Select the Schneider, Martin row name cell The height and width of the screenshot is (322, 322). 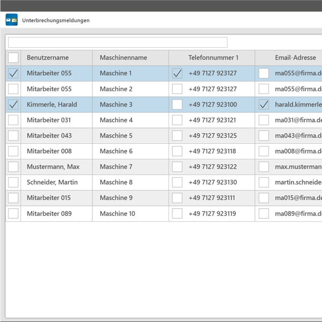coord(52,182)
